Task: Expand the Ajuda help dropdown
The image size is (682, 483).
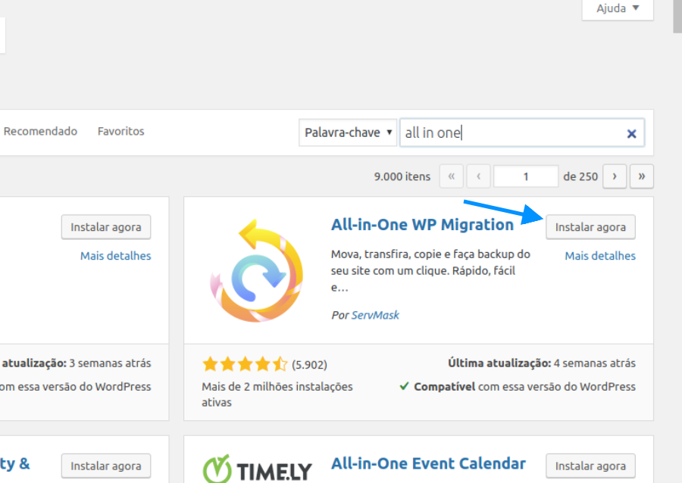Action: pyautogui.click(x=618, y=8)
